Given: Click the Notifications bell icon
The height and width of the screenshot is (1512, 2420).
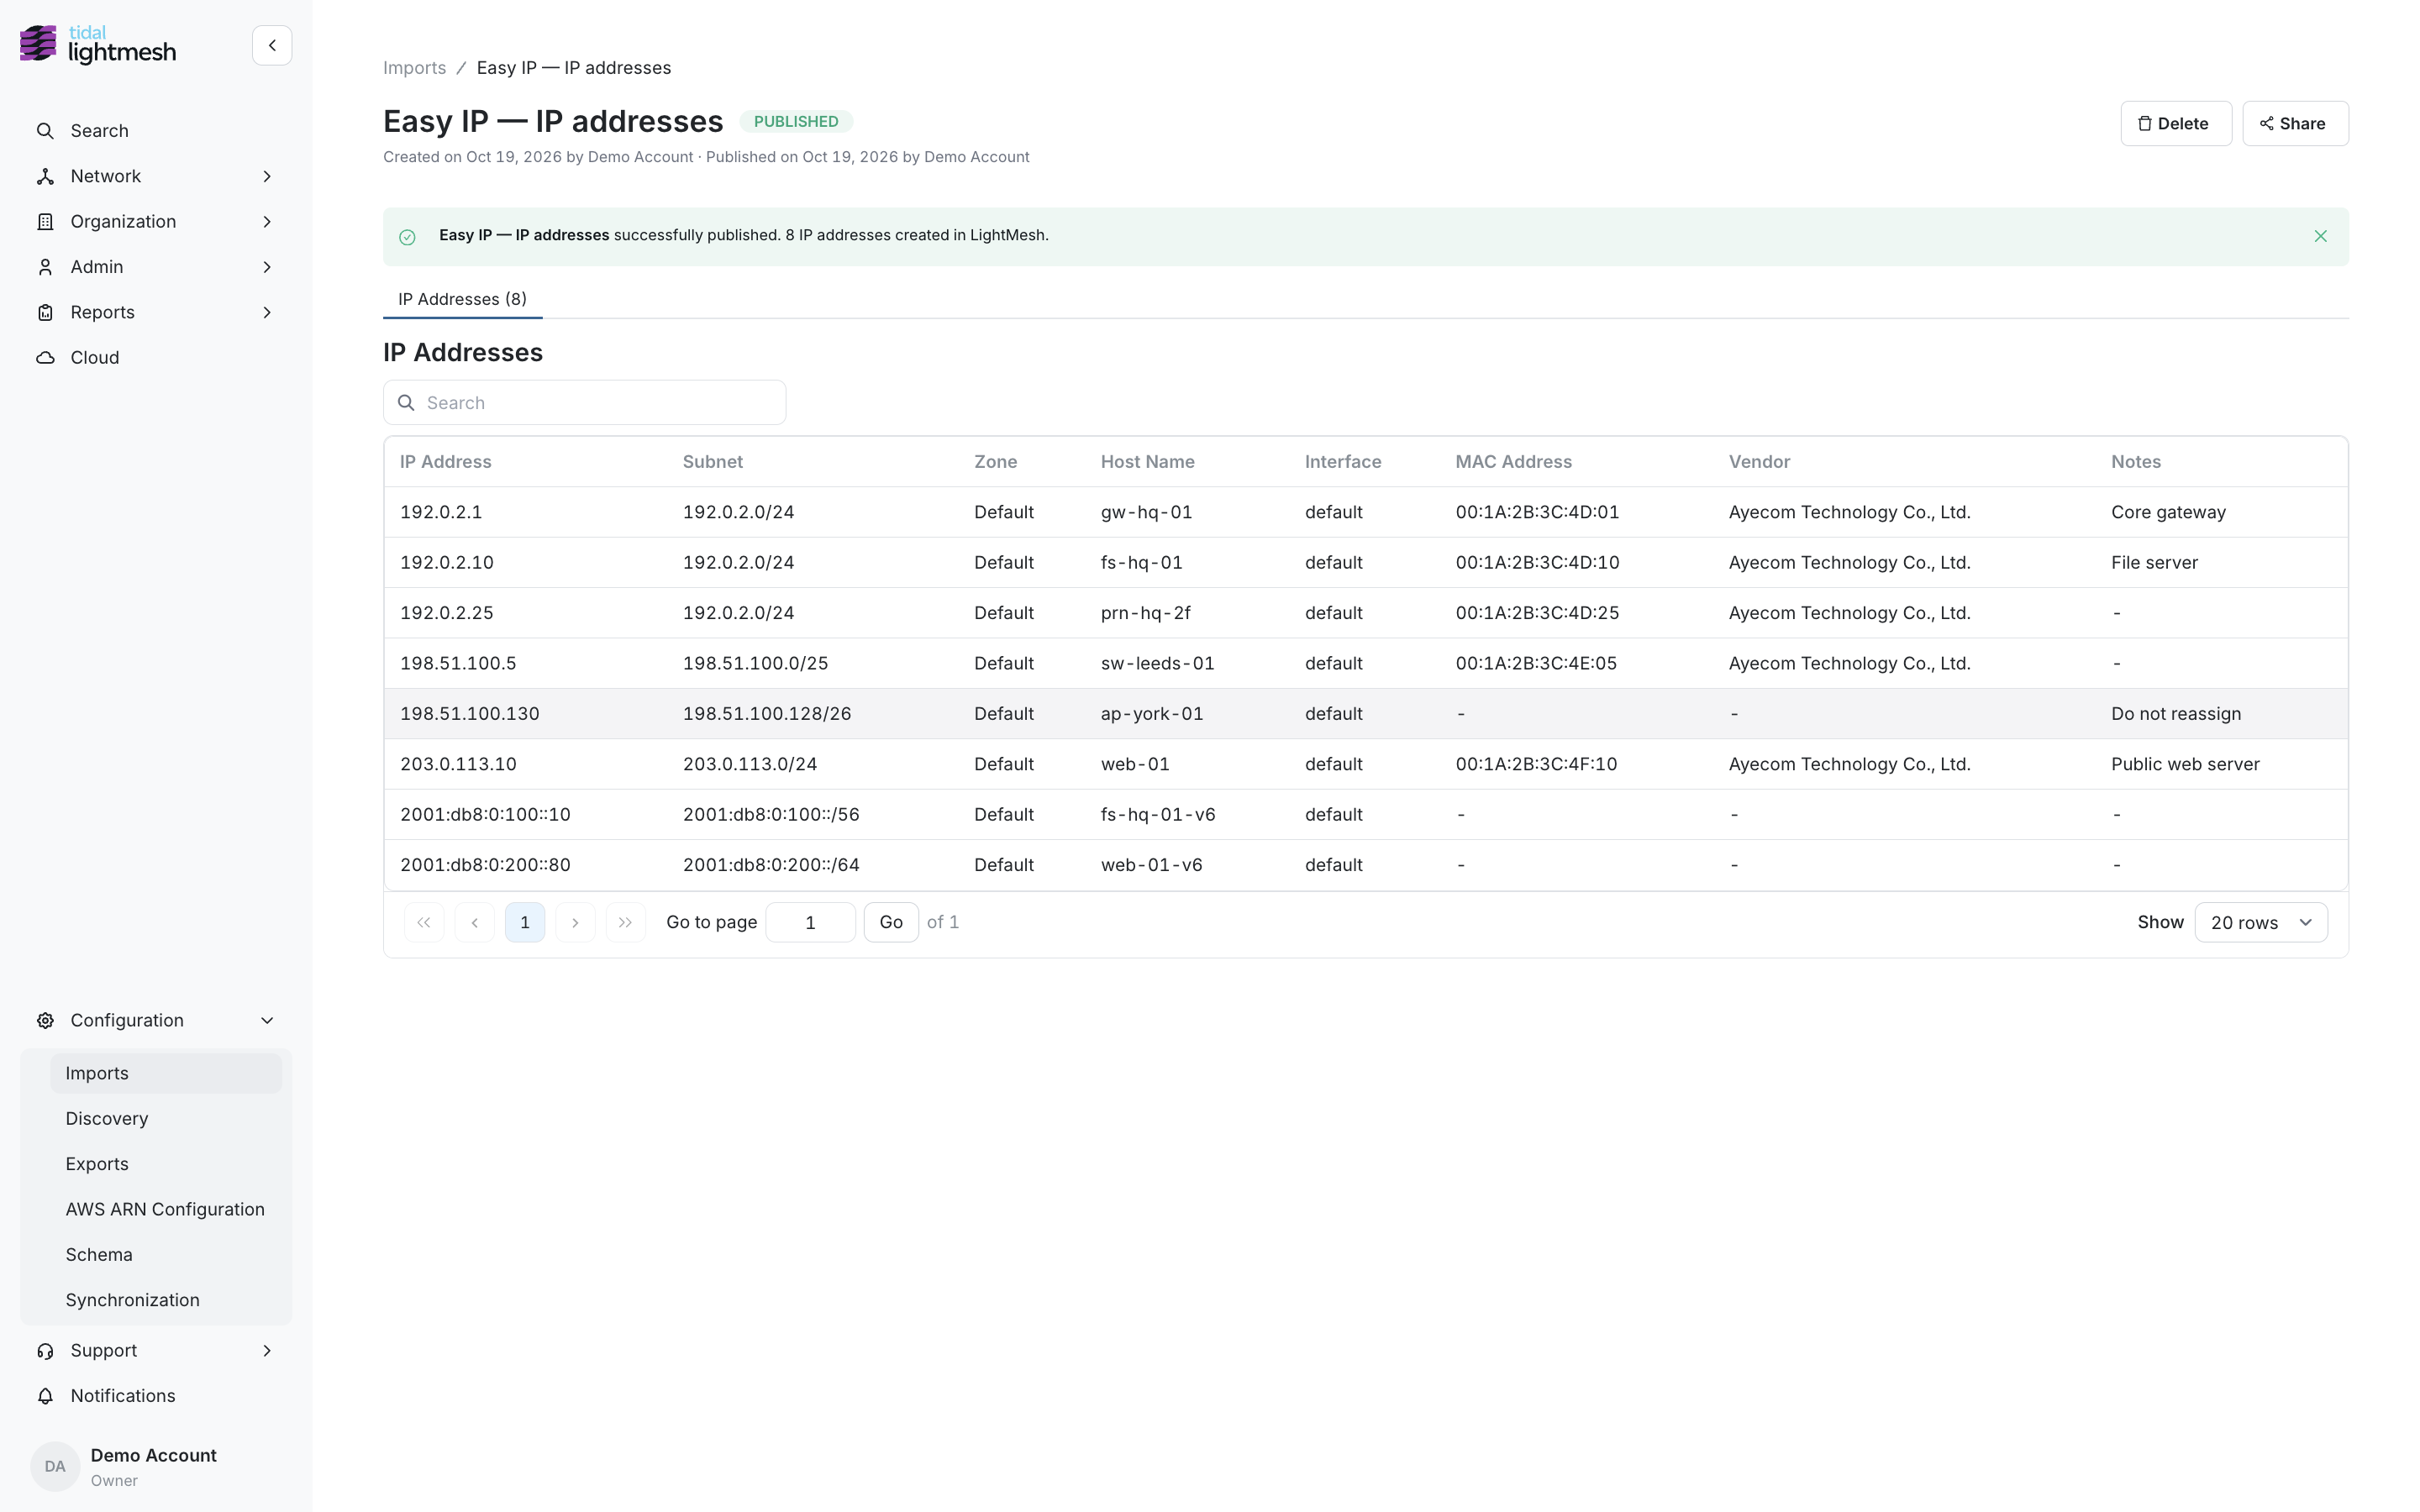Looking at the screenshot, I should [45, 1396].
